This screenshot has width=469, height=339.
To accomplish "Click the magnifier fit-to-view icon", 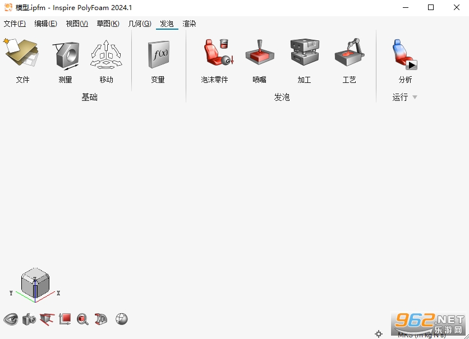I will tap(83, 319).
